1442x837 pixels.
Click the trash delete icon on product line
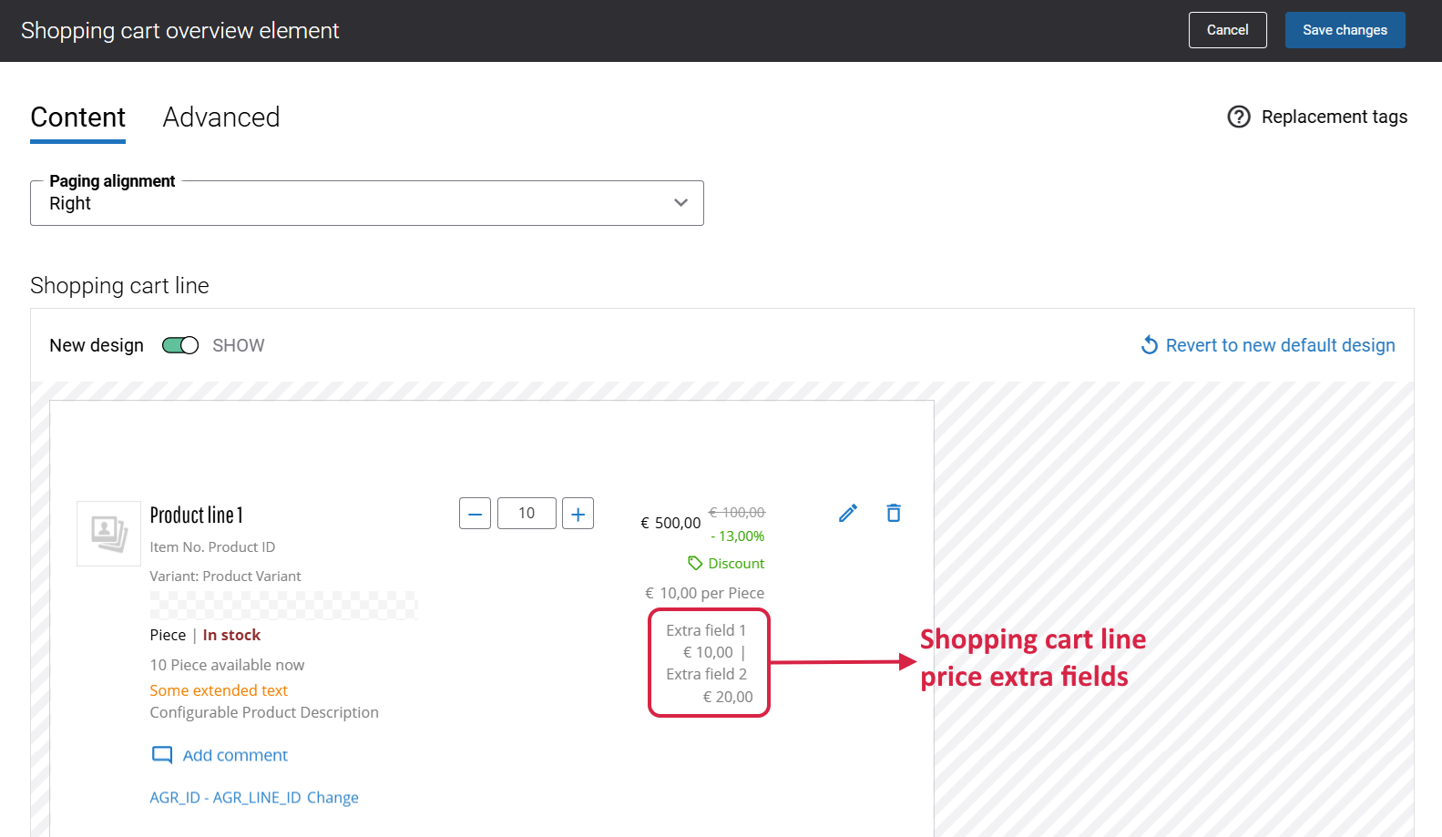click(x=894, y=514)
